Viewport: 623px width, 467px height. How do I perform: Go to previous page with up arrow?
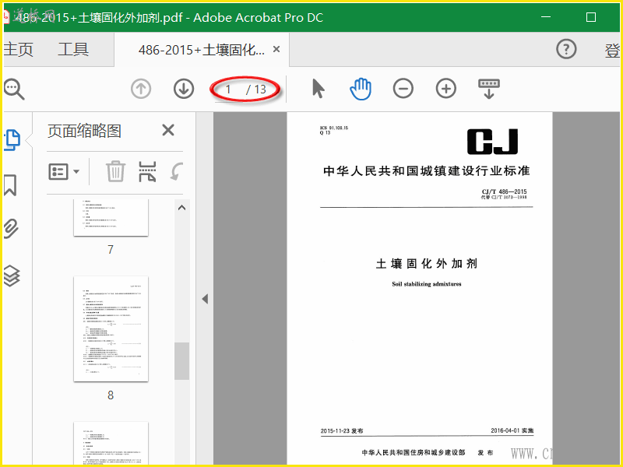(141, 89)
